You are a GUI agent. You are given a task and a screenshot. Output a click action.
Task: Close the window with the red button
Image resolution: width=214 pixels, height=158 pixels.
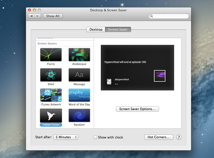[29, 10]
